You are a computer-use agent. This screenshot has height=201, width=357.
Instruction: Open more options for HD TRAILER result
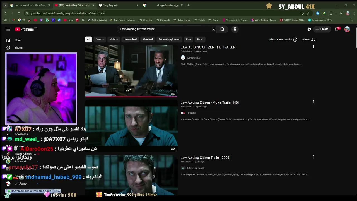tap(313, 47)
